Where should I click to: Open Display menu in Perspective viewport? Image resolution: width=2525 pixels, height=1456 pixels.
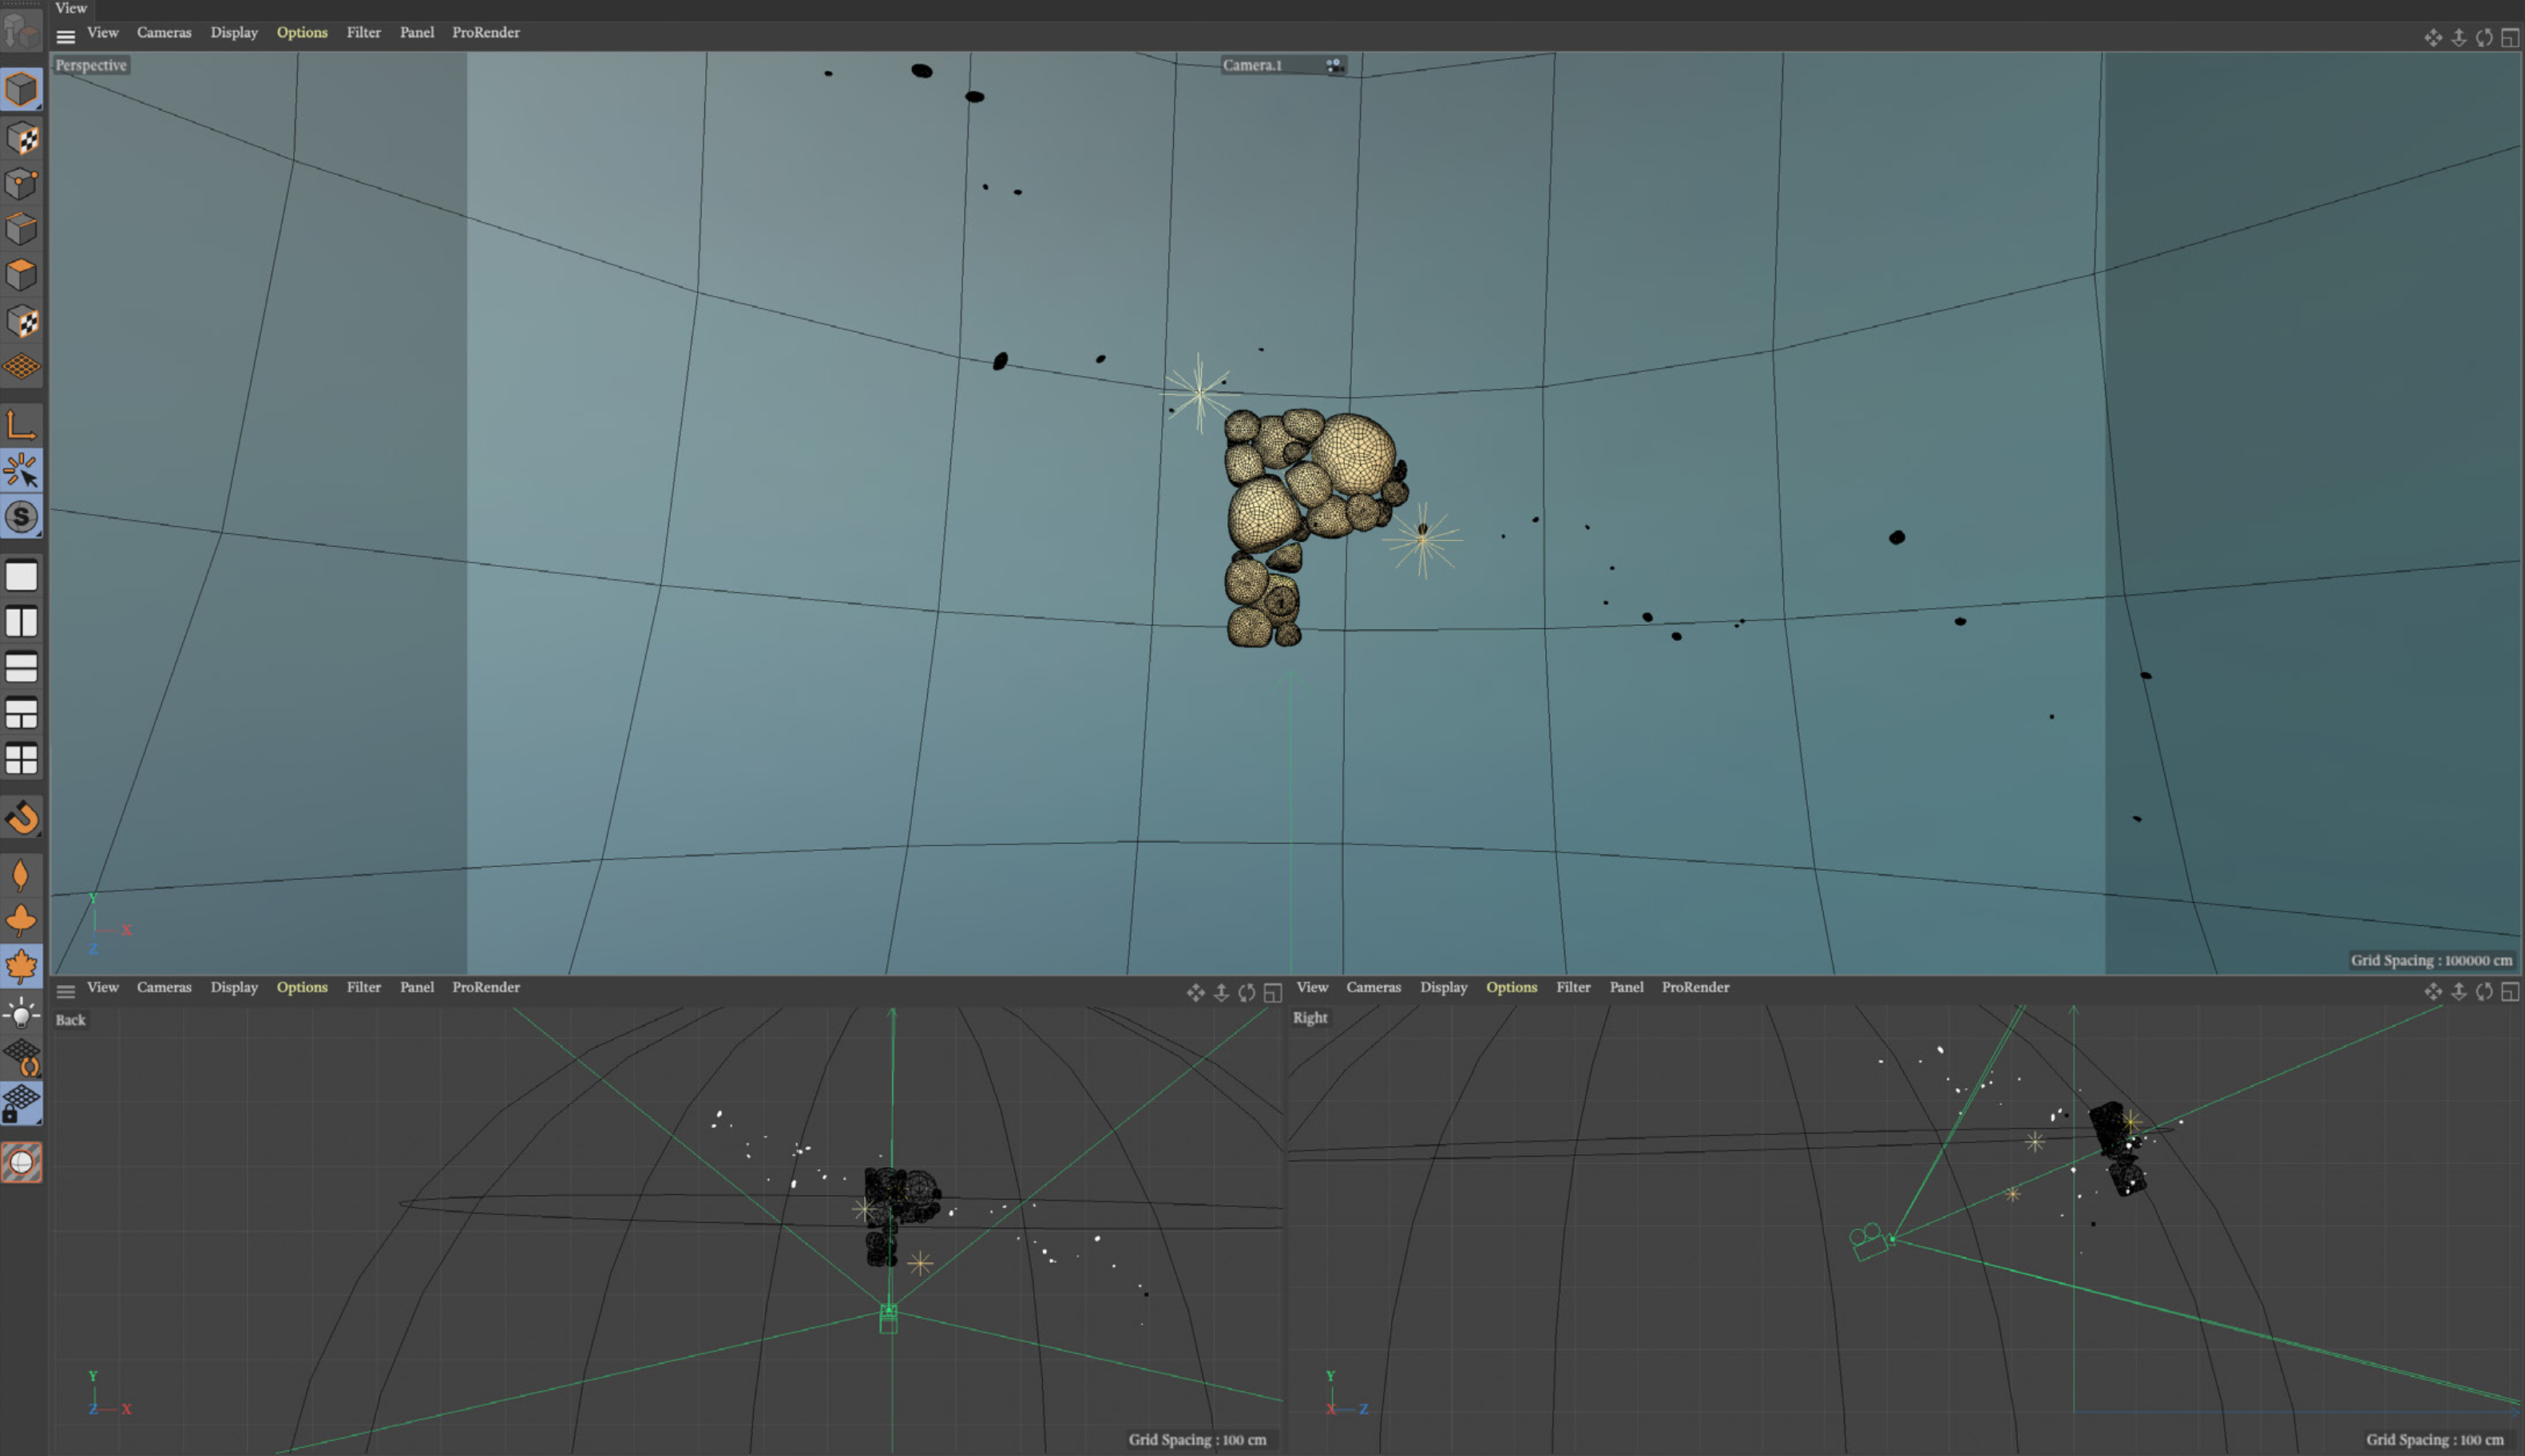coord(234,33)
